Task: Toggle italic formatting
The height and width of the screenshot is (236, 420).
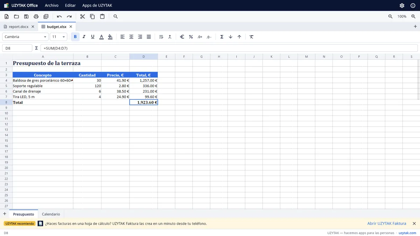Action: 84,37
